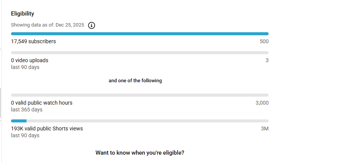Click the Eligibility heading
The width and height of the screenshot is (337, 163).
pos(22,14)
